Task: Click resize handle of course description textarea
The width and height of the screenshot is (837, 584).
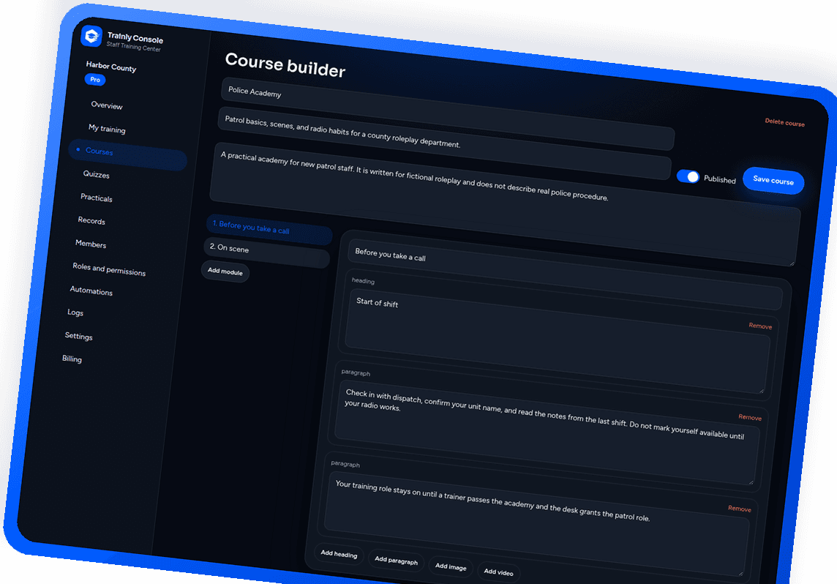Action: pyautogui.click(x=792, y=263)
